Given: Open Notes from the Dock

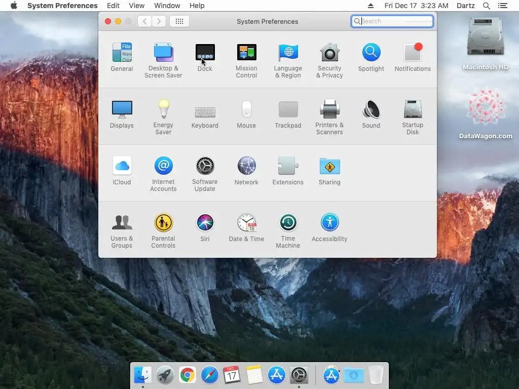Looking at the screenshot, I should click(x=254, y=375).
